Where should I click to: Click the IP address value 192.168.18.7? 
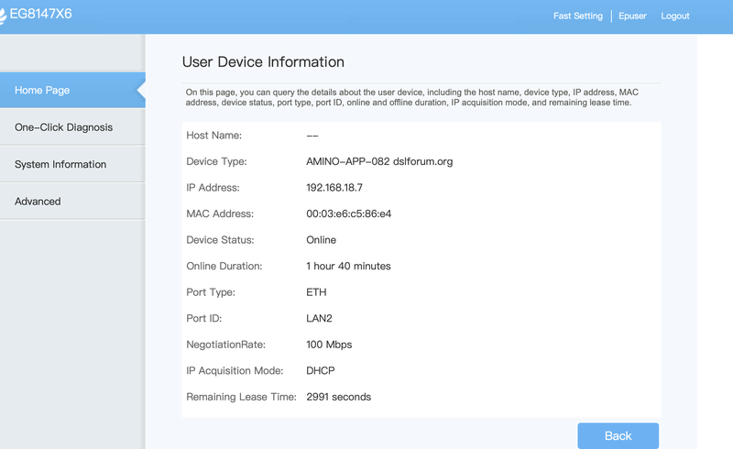[334, 187]
